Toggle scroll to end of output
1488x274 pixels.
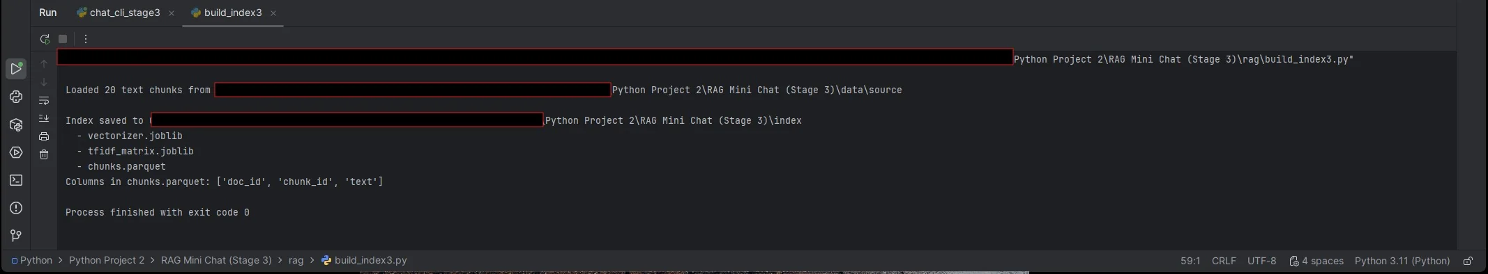click(44, 118)
